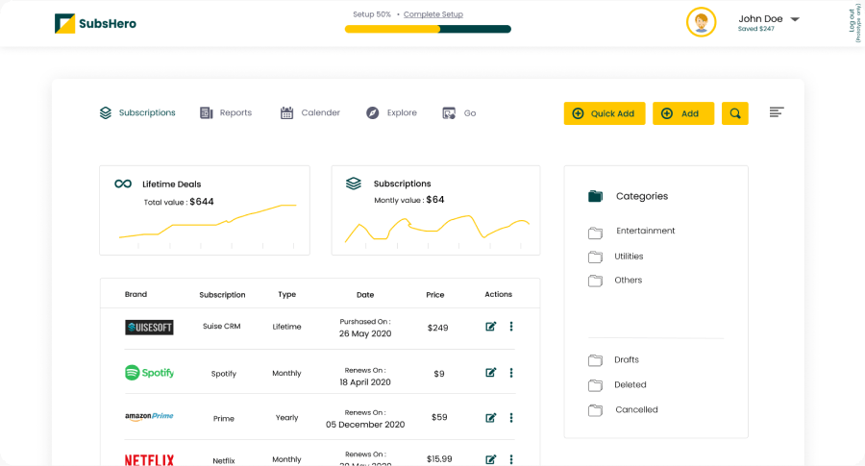Image resolution: width=865 pixels, height=466 pixels.
Task: Open more options for Netflix row
Action: [x=511, y=459]
